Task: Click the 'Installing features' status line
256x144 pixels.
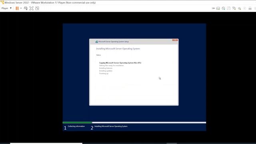Action: click(106, 68)
